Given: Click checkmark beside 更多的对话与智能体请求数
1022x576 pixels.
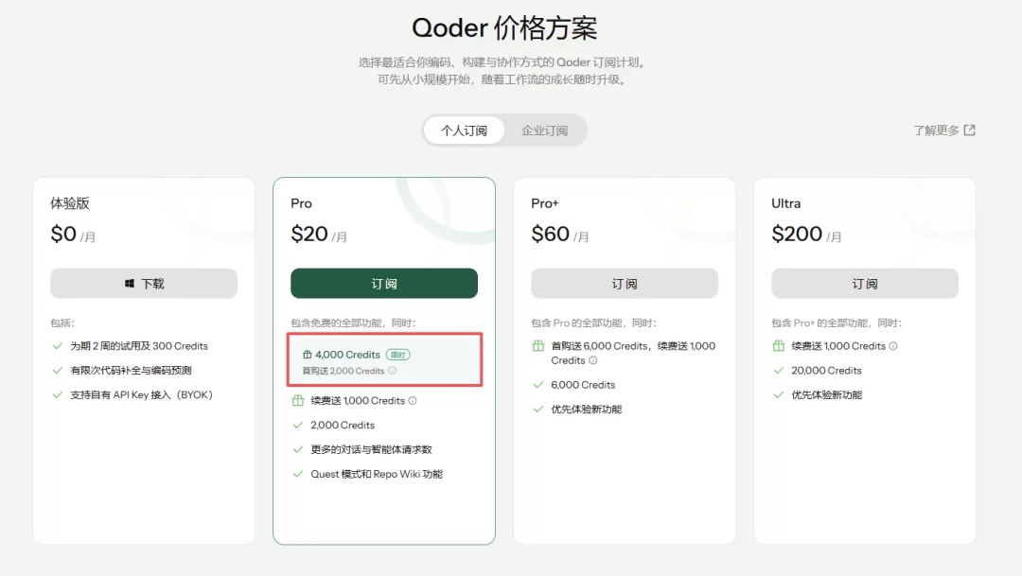Looking at the screenshot, I should tap(298, 449).
